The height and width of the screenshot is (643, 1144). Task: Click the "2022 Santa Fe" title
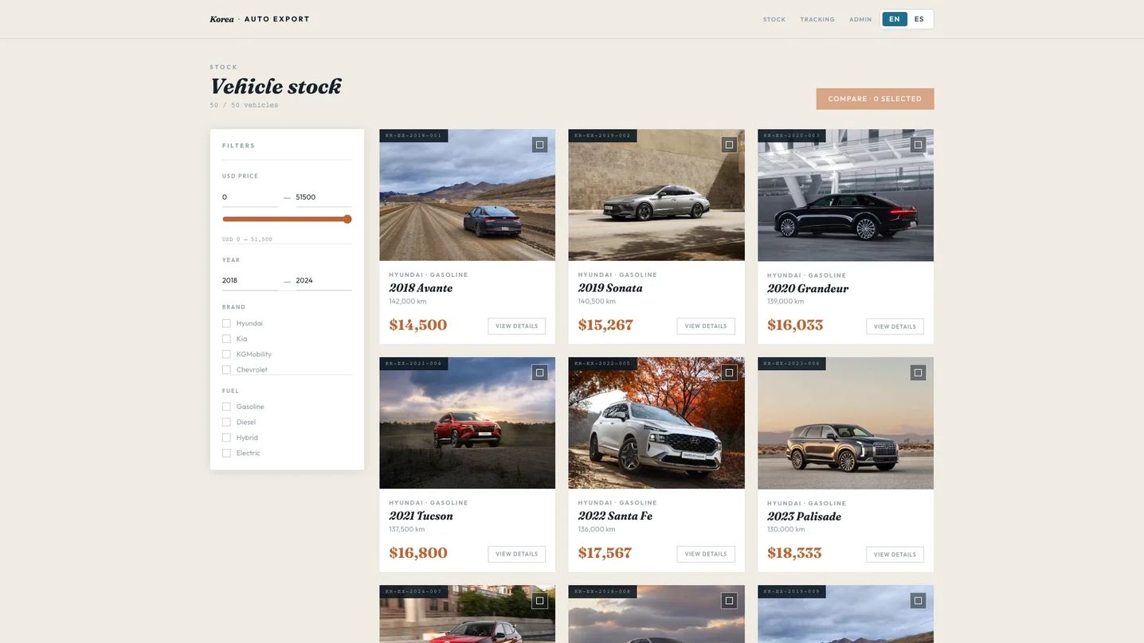pyautogui.click(x=615, y=516)
